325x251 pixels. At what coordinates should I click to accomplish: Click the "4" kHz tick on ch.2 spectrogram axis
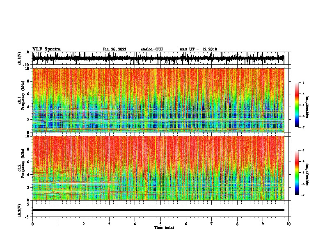pos(28,175)
